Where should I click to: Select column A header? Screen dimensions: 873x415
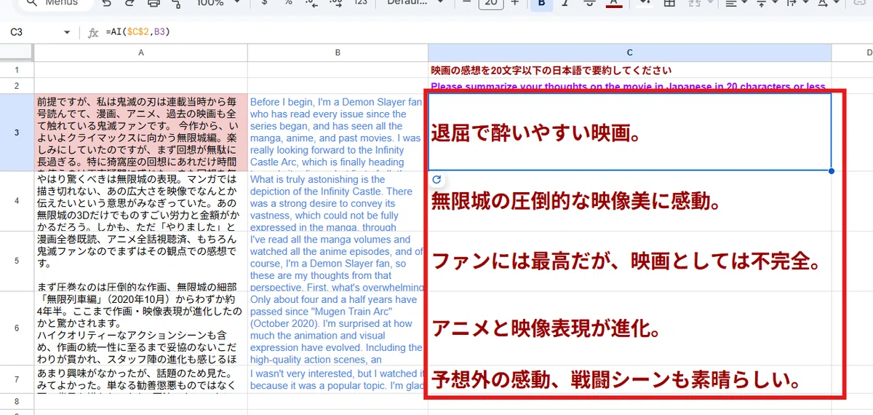(x=140, y=52)
